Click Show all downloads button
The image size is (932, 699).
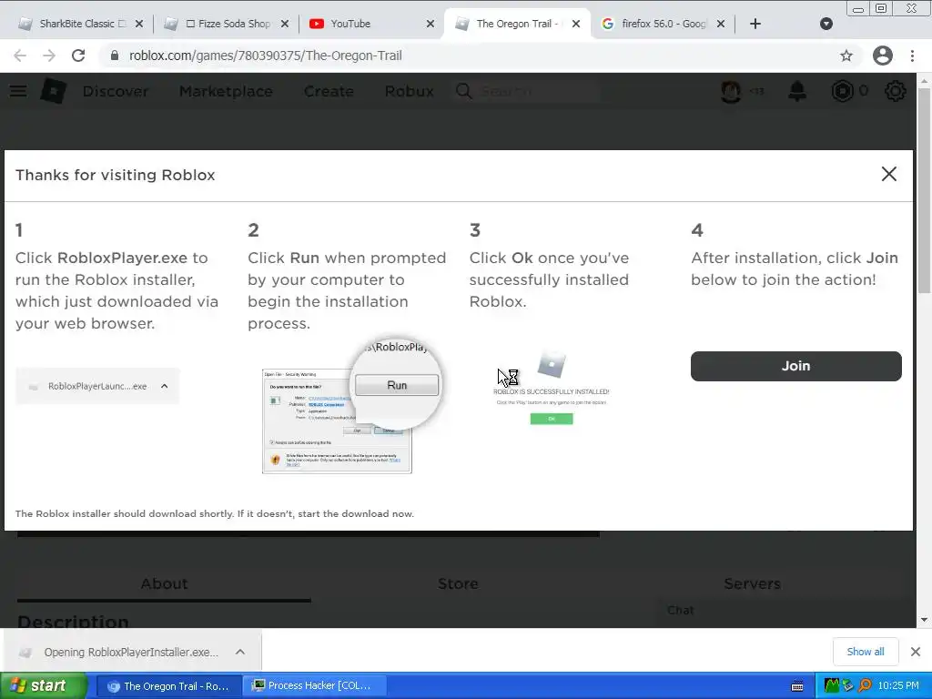pyautogui.click(x=865, y=652)
